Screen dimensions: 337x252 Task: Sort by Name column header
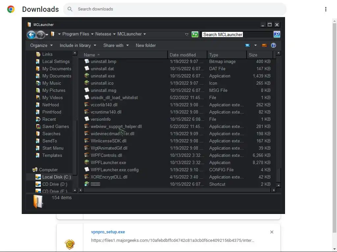pos(123,55)
